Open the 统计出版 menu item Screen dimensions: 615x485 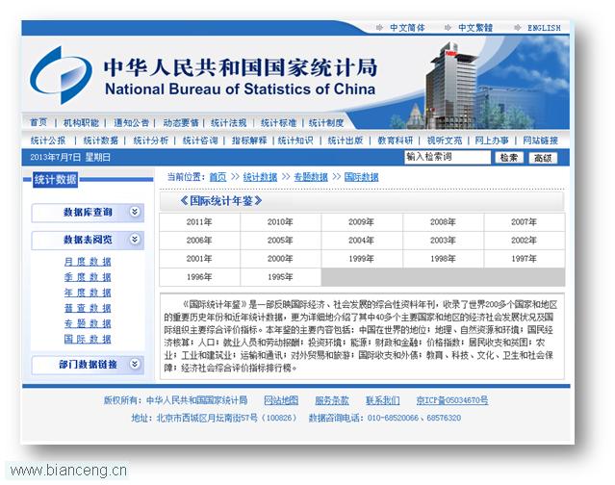click(346, 140)
